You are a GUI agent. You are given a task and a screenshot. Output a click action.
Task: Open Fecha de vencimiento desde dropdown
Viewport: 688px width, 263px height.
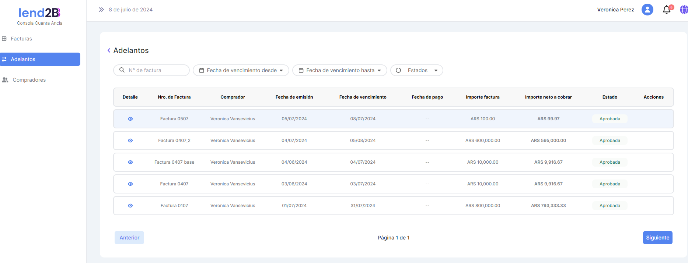[x=241, y=70]
